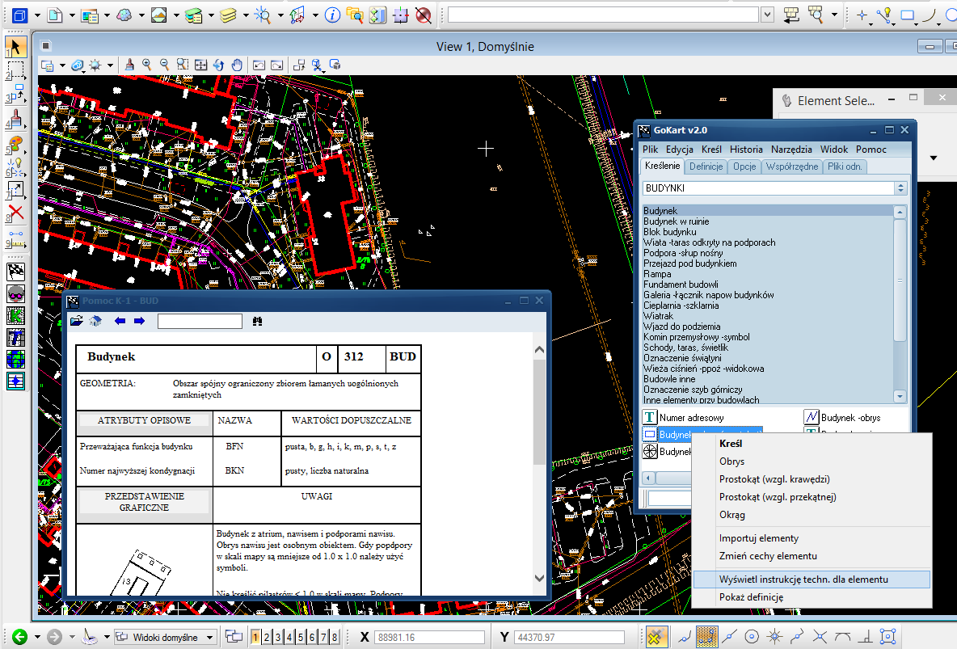Toggle view number 5 button
957x649 pixels.
click(x=301, y=637)
